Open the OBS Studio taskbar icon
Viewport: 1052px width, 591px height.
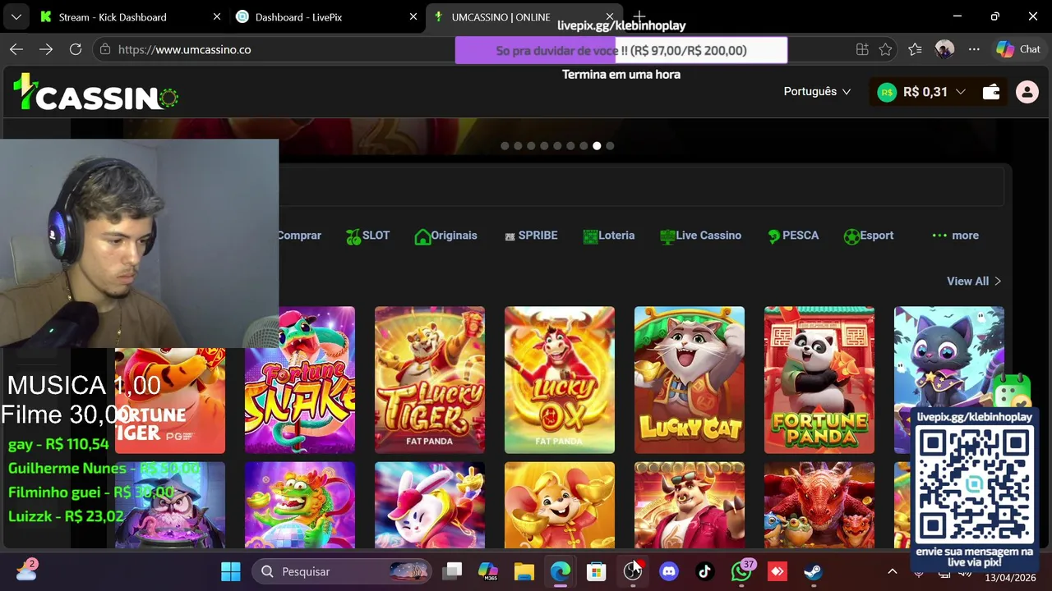(x=633, y=571)
